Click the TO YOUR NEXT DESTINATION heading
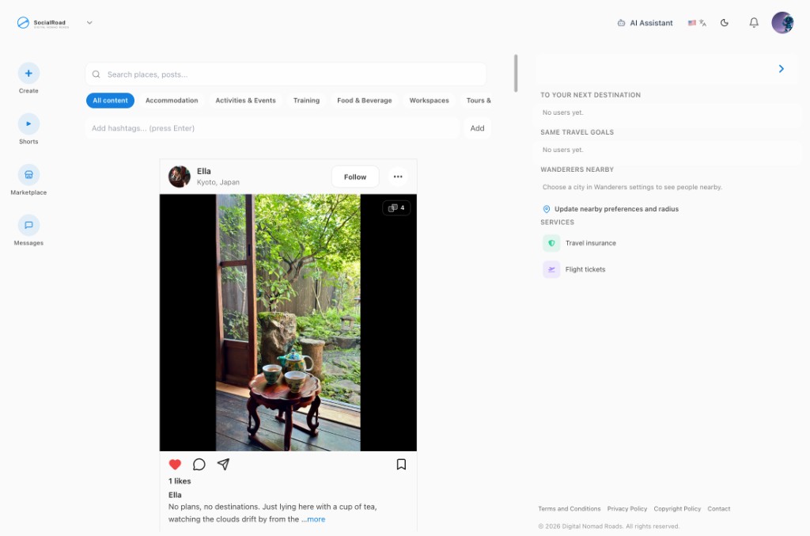 coord(590,95)
